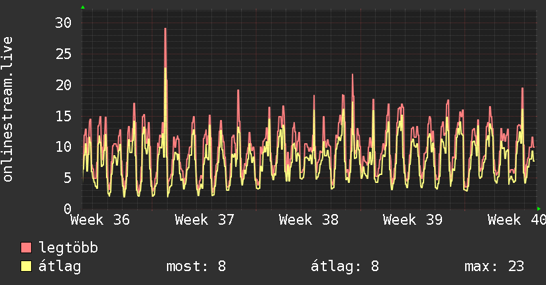The image size is (546, 285).
Task: Click the Week 39 x-axis label
Action: tap(413, 220)
